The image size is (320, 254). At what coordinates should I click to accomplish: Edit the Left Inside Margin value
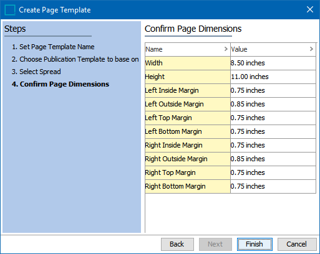273,90
